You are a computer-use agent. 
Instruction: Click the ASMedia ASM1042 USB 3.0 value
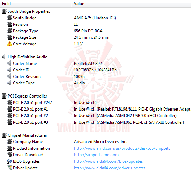125,116
